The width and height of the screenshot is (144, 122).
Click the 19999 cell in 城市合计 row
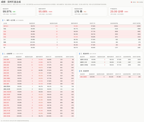(139, 26)
